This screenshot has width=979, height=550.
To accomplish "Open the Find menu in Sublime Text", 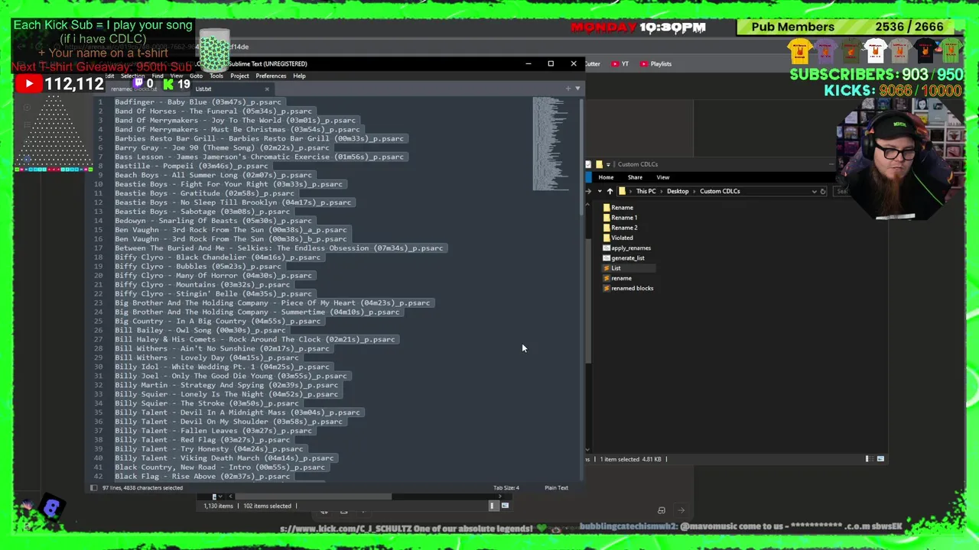I will point(157,76).
